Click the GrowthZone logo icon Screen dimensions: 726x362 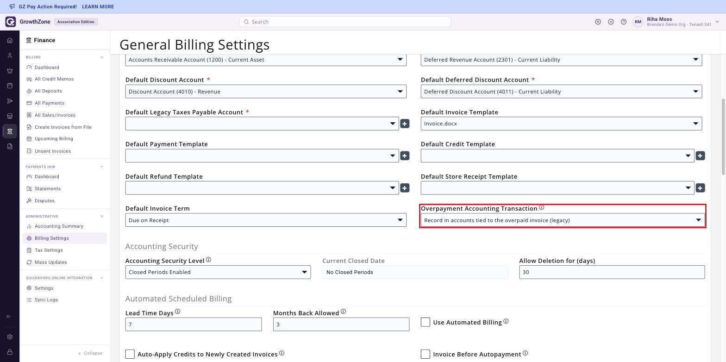11,22
